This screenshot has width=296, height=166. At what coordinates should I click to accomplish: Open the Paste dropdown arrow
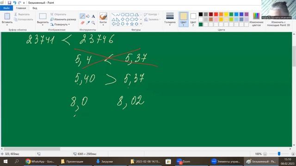pos(7,25)
